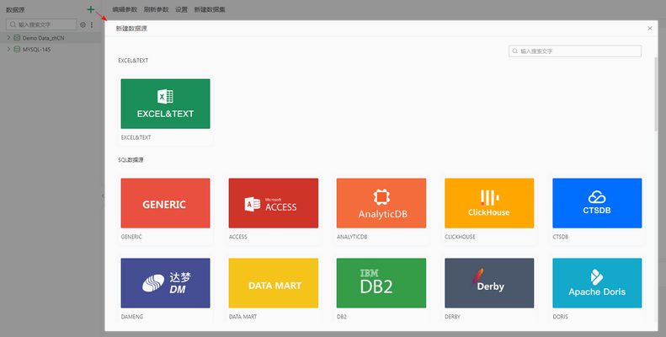This screenshot has width=666, height=337.
Task: Click the dialog search box 输入搜索文字
Action: pyautogui.click(x=579, y=51)
